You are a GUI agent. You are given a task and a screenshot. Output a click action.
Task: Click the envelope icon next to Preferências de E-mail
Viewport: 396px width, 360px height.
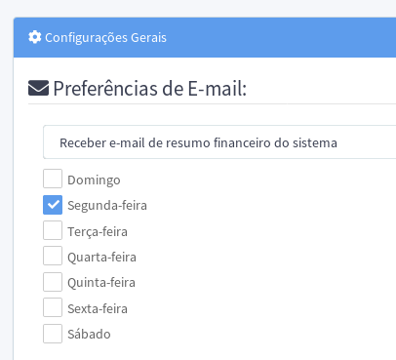coord(38,88)
